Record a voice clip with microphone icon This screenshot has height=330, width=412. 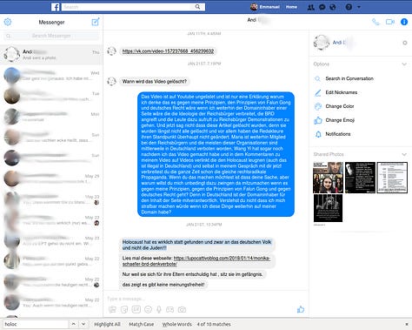tap(159, 310)
